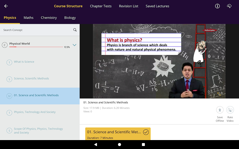Open the Revision List tab
The image size is (239, 149).
tap(128, 6)
